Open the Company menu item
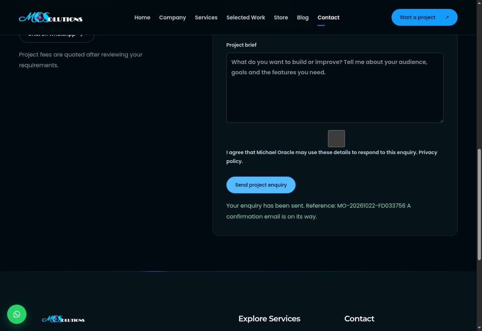Viewport: 482px width, 331px height. pos(173,18)
